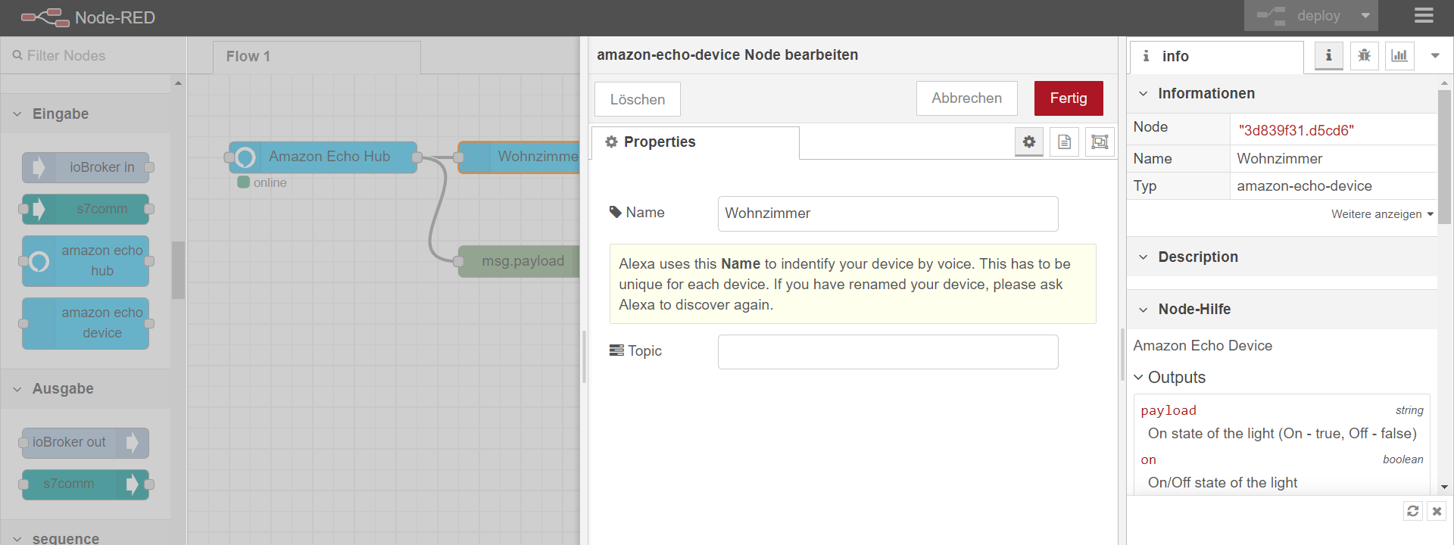Click the sidebar resize handle
The width and height of the screenshot is (1454, 545).
click(x=1122, y=356)
